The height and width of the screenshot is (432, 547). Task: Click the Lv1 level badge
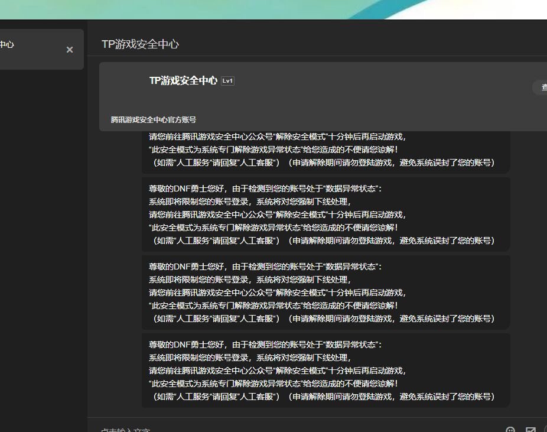(x=227, y=81)
